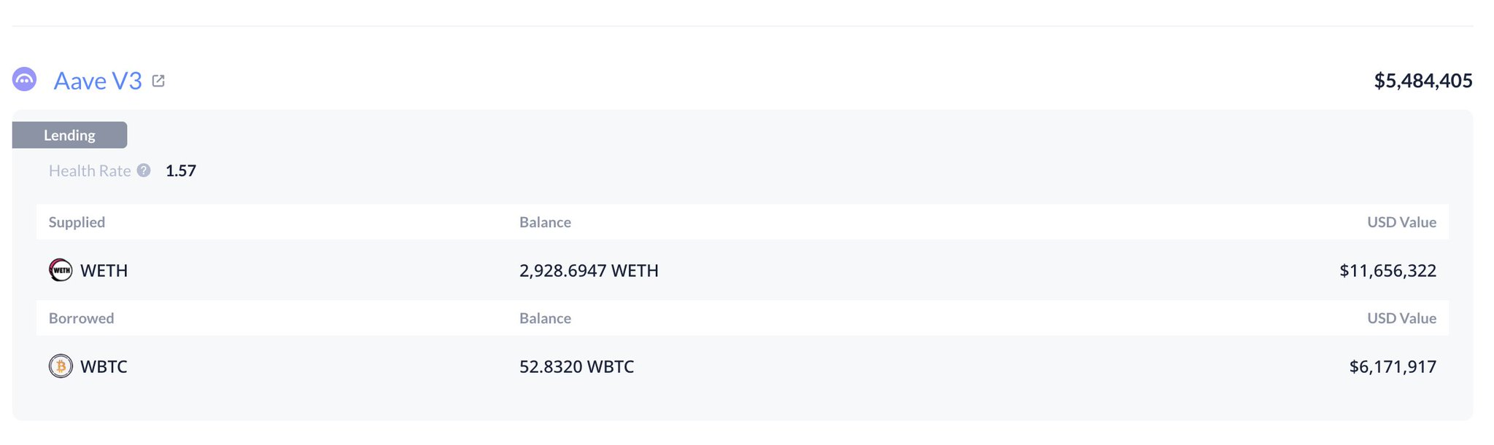Click the WBTC bitcoin token icon
Viewport: 1494px width, 445px height.
(61, 366)
